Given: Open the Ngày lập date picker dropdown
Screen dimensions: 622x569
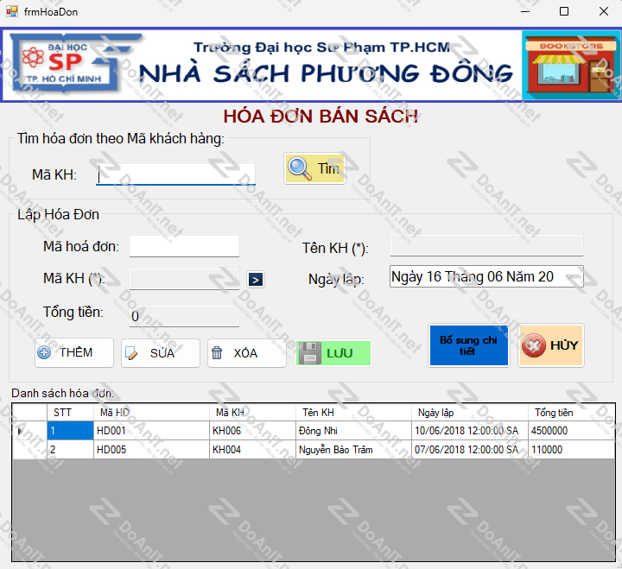Looking at the screenshot, I should [x=570, y=277].
